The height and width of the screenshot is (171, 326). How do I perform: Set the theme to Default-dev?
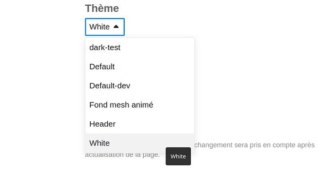pos(140,86)
